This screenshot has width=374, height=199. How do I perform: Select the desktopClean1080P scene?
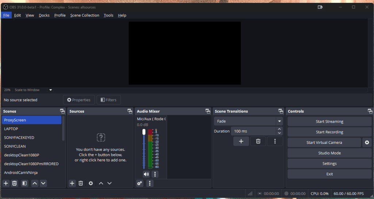click(31, 155)
